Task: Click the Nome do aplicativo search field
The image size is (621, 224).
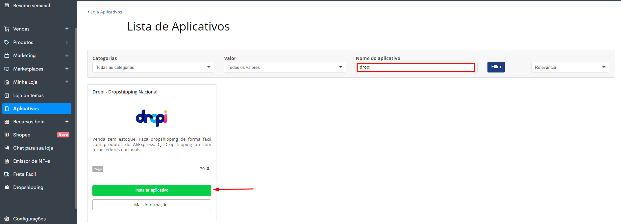Action: coord(416,67)
